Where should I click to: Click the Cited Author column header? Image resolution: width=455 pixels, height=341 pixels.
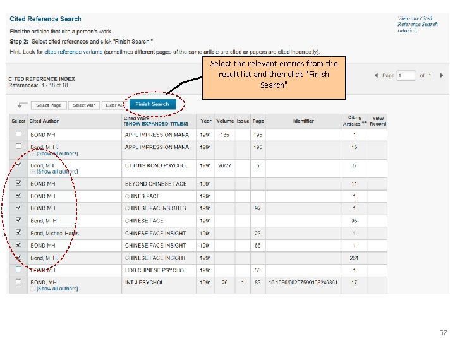[44, 121]
